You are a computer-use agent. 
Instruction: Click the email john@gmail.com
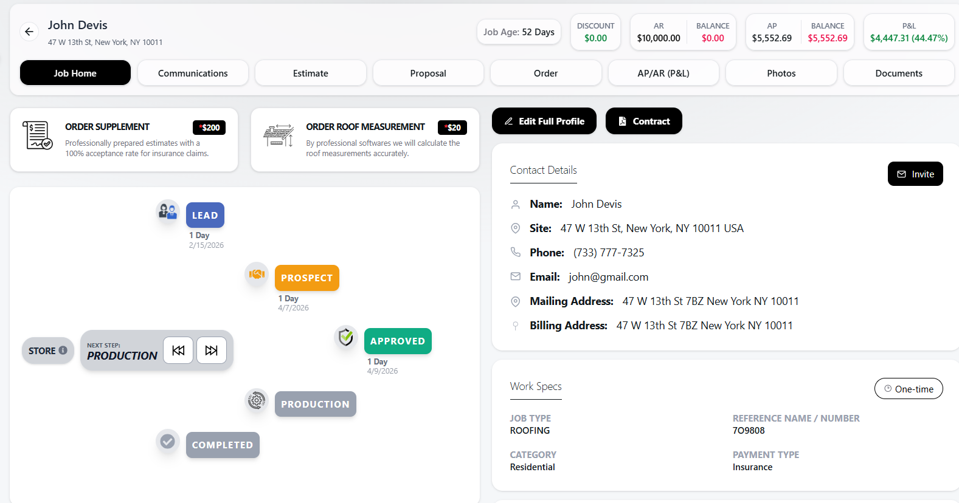[608, 277]
